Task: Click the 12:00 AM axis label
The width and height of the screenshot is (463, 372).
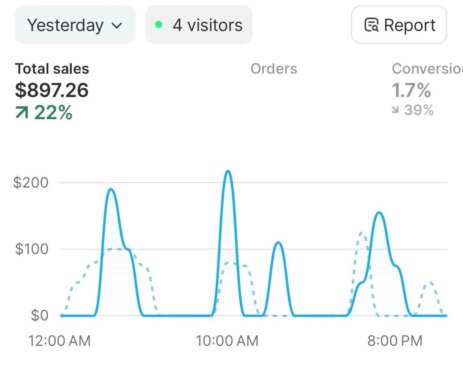Action: [59, 341]
